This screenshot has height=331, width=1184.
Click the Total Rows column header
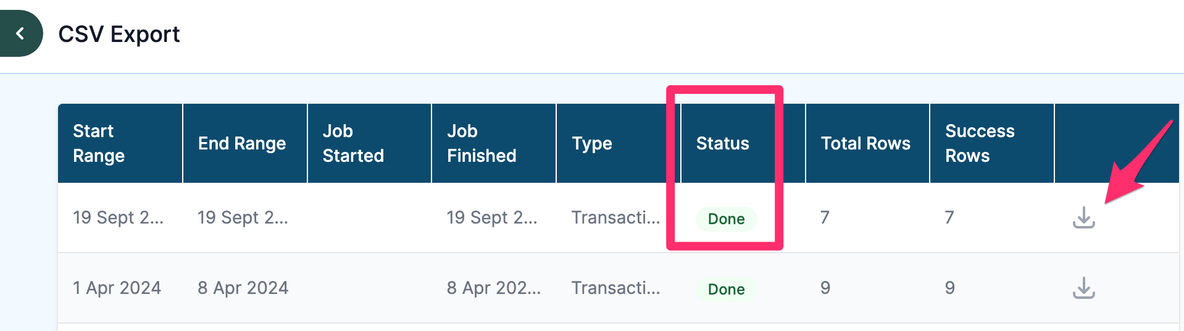click(865, 143)
